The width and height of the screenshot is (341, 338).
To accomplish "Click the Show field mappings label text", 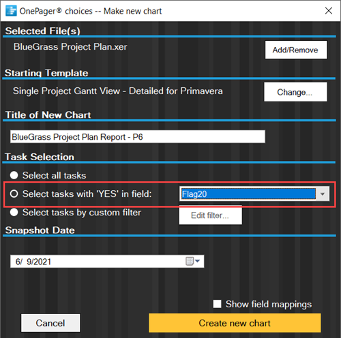I will [269, 304].
